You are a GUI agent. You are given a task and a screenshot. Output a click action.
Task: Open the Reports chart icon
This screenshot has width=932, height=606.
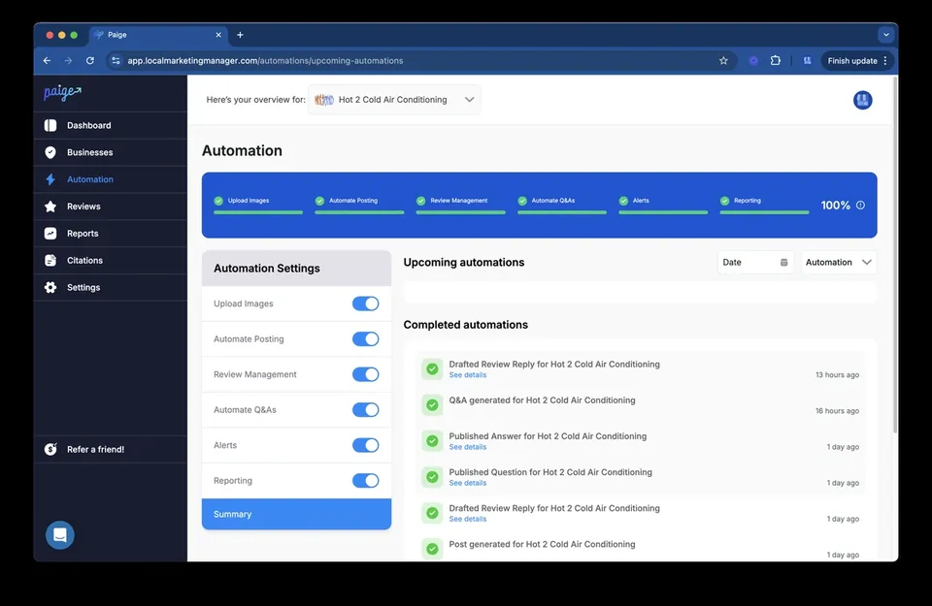(50, 234)
